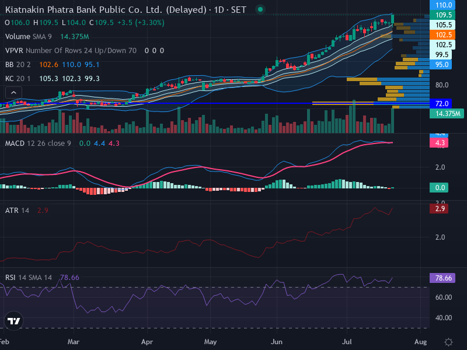Select the RSI 14 SMA 14 legend

[29, 278]
